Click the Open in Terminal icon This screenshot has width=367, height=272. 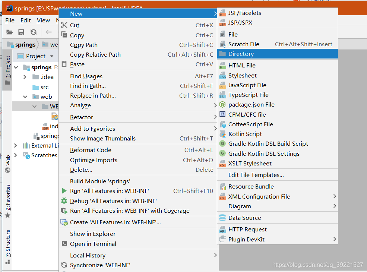(64, 243)
